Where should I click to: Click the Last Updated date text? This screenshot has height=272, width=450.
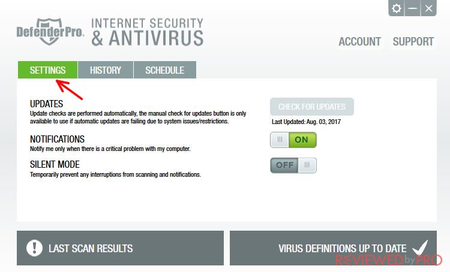tap(306, 122)
